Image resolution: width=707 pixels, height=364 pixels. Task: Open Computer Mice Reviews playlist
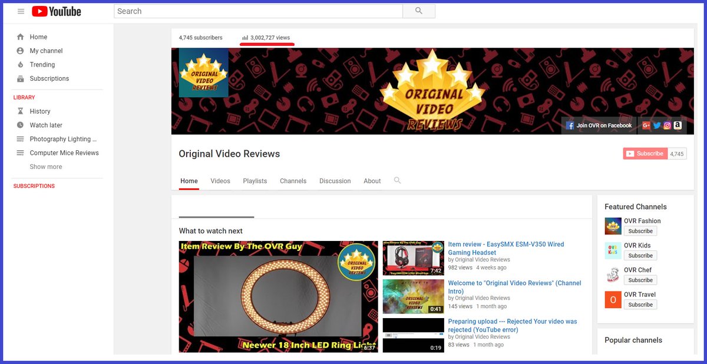[x=64, y=153]
